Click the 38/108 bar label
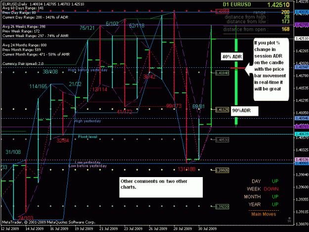 (50, 72)
